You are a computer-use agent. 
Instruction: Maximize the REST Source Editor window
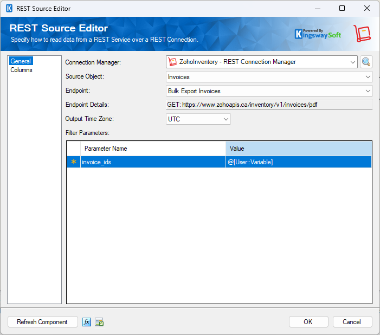pyautogui.click(x=342, y=8)
